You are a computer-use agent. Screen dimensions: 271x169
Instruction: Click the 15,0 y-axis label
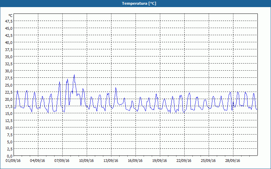click(9, 114)
